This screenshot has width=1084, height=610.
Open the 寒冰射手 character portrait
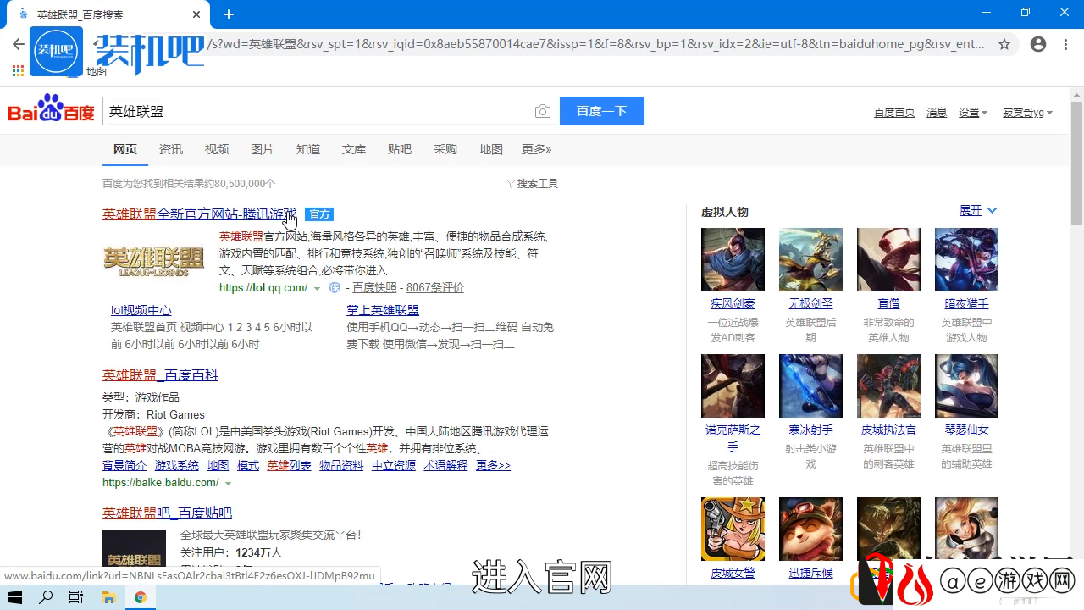click(810, 385)
